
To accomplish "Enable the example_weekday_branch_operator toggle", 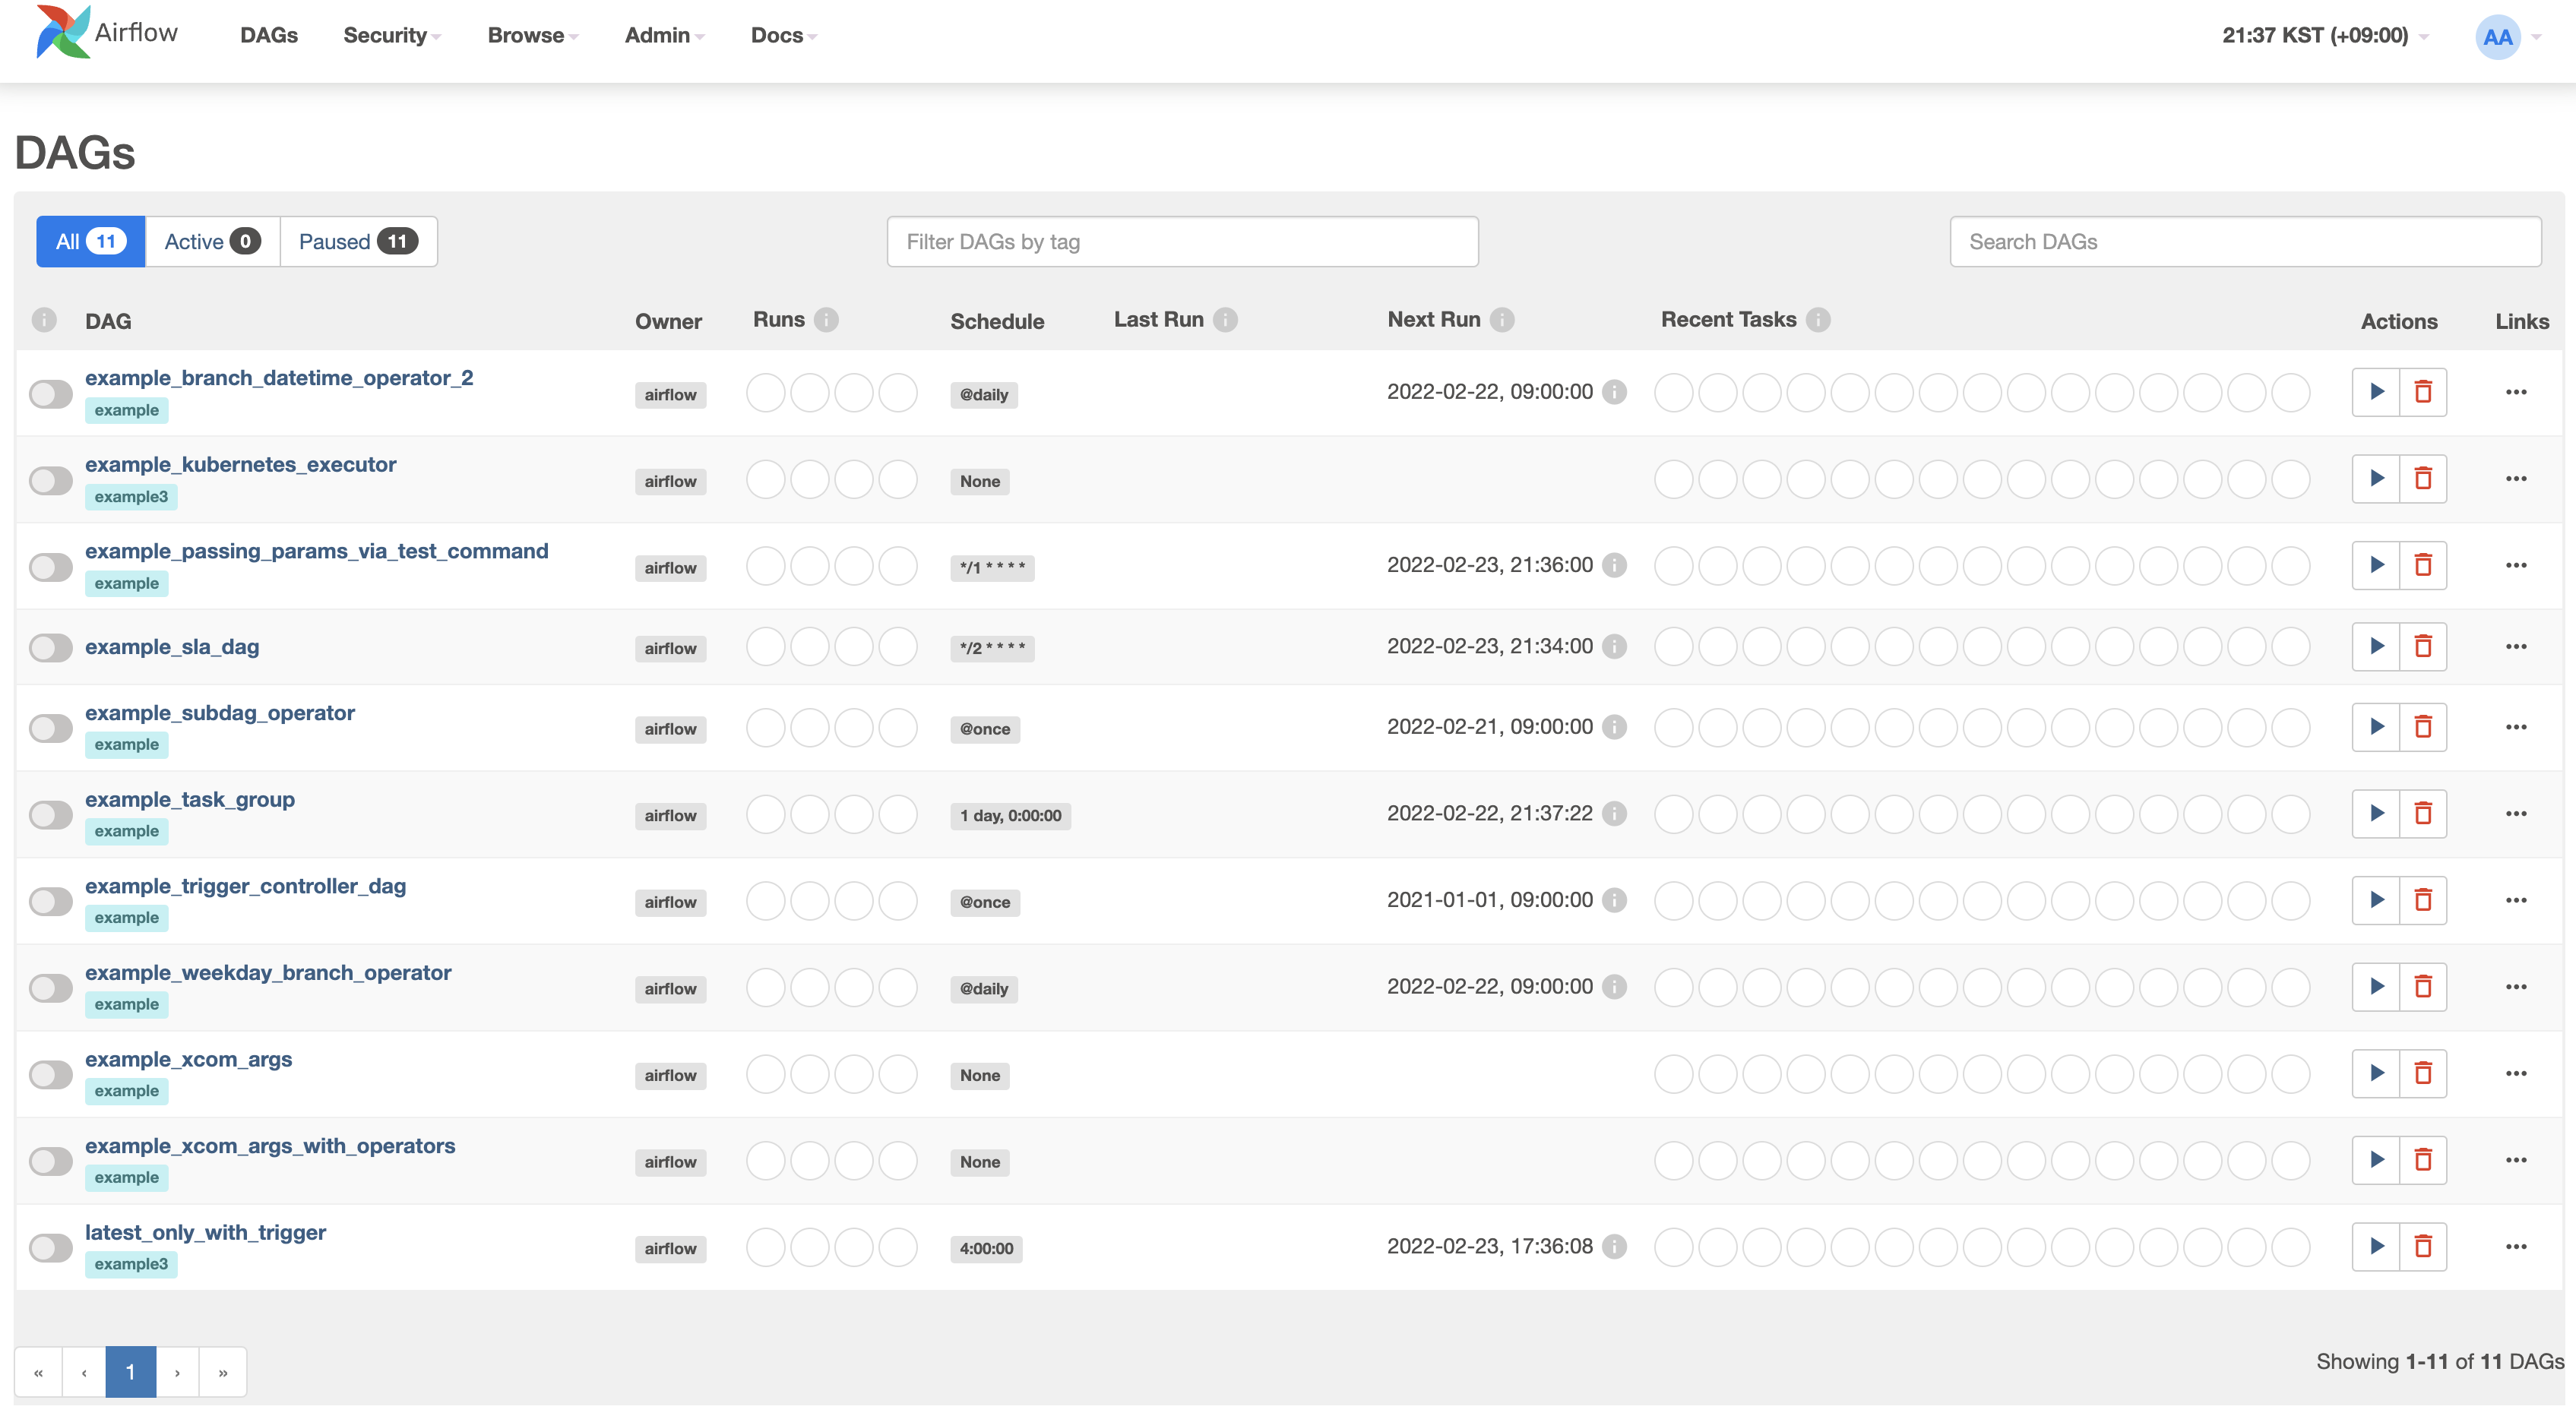I will [x=50, y=988].
